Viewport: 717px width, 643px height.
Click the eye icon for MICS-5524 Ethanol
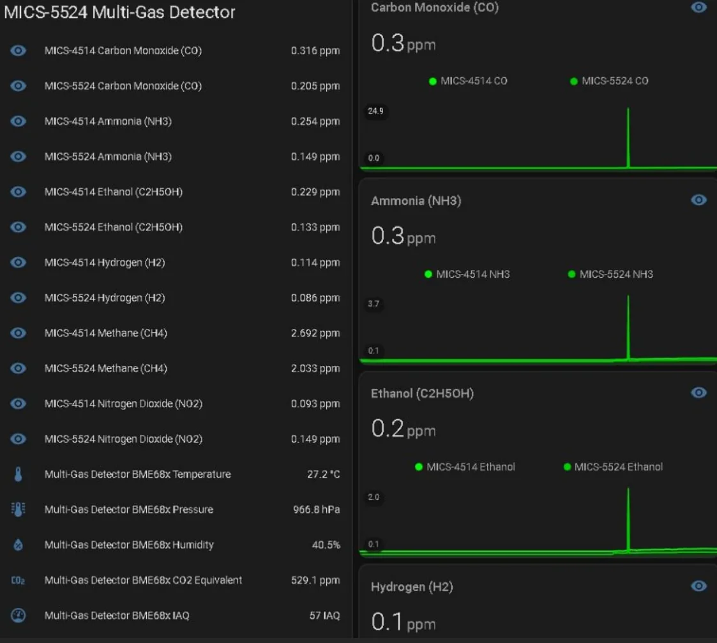coord(19,227)
